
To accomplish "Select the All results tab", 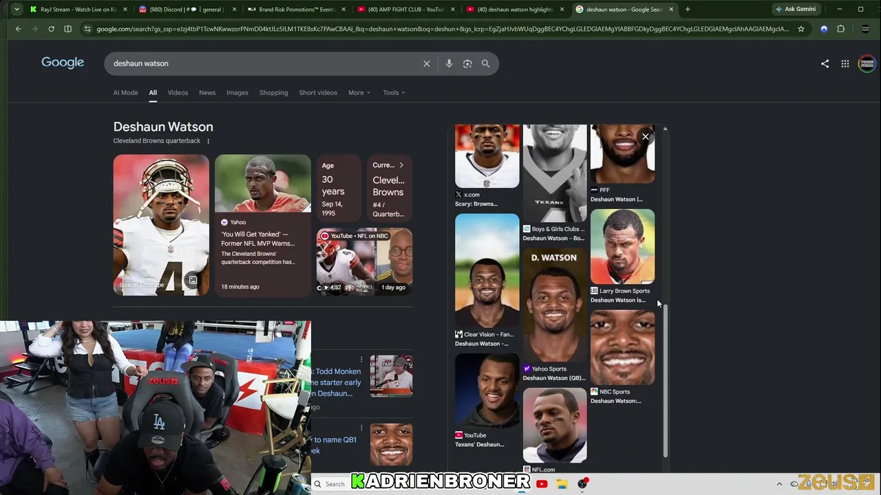I will [153, 93].
